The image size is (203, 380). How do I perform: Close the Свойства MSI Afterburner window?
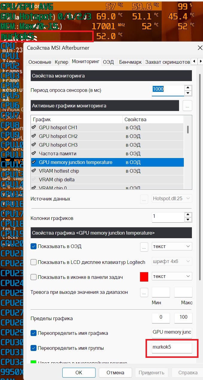(x=200, y=48)
